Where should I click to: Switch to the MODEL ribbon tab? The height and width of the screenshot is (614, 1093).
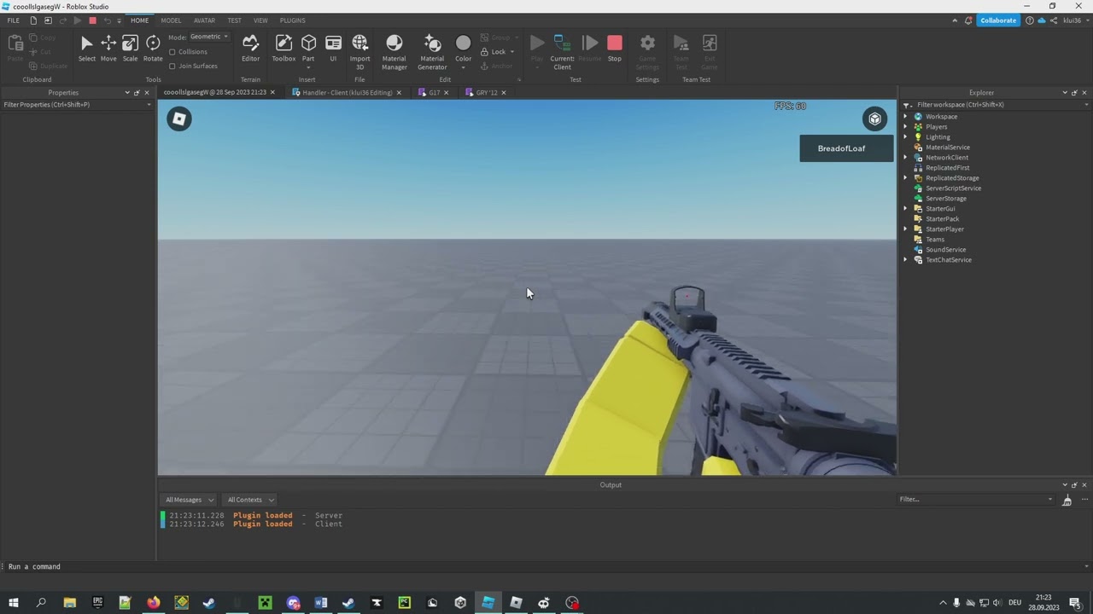[x=171, y=20]
